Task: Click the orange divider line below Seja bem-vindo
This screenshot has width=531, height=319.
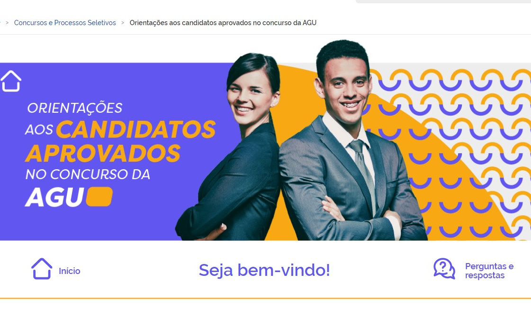Action: pos(265,298)
